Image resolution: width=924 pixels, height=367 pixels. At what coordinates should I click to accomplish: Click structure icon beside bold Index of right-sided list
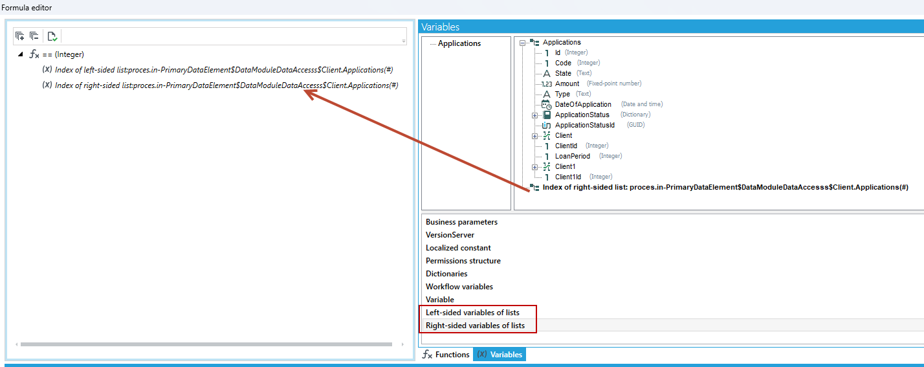pos(534,187)
